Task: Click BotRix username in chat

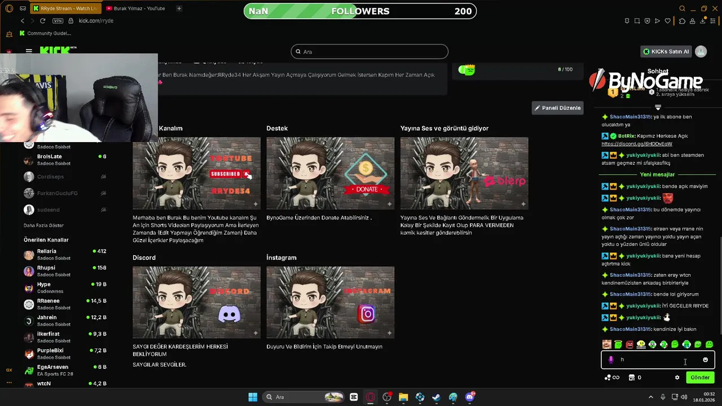Action: click(627, 136)
